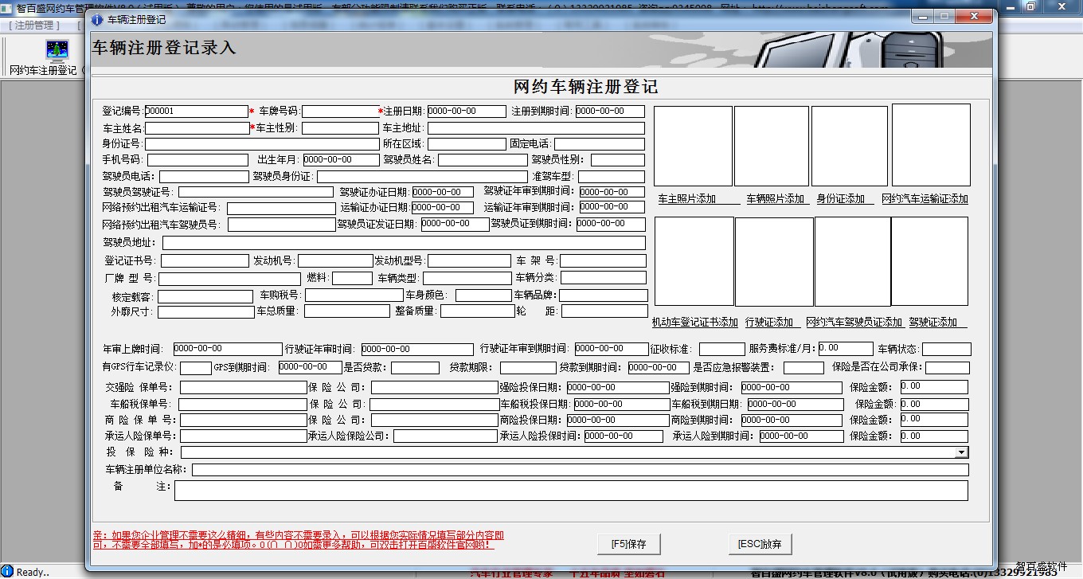The height and width of the screenshot is (579, 1083).
Task: Focus the 承运人险保险公司 input field
Action: point(445,436)
